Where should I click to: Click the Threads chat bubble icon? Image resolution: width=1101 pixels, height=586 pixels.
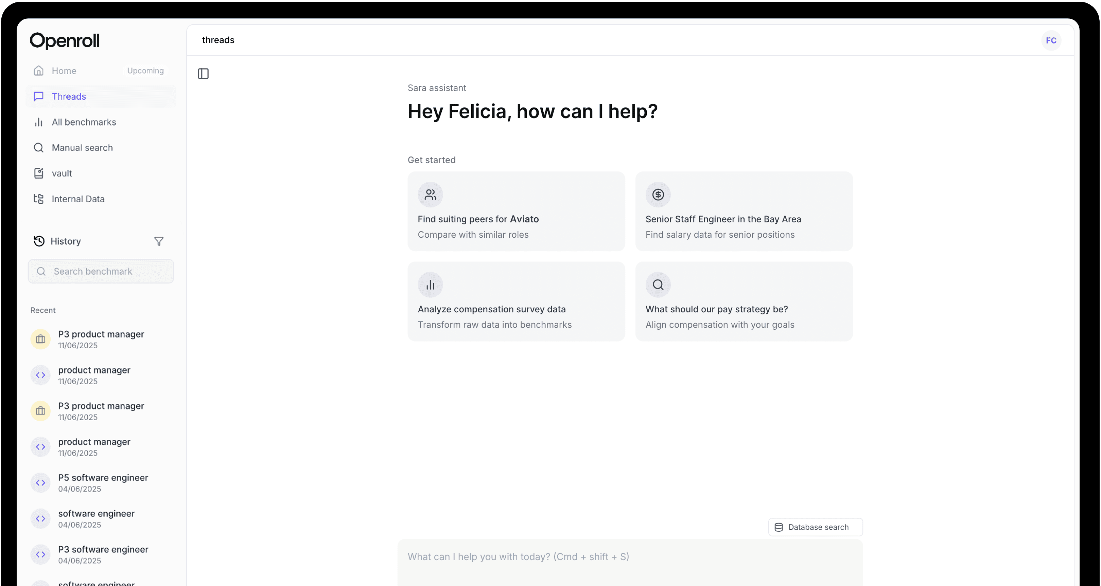tap(39, 96)
